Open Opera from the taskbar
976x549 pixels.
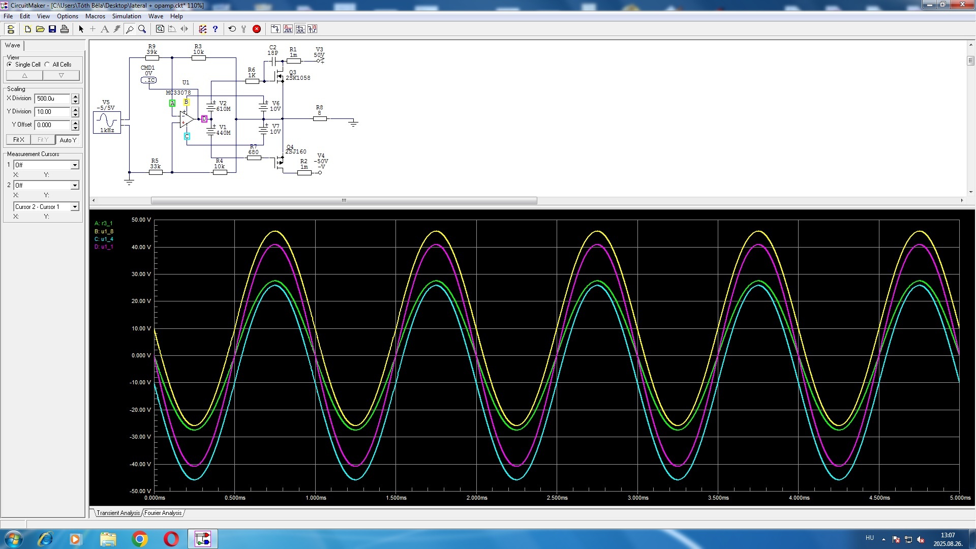[171, 539]
